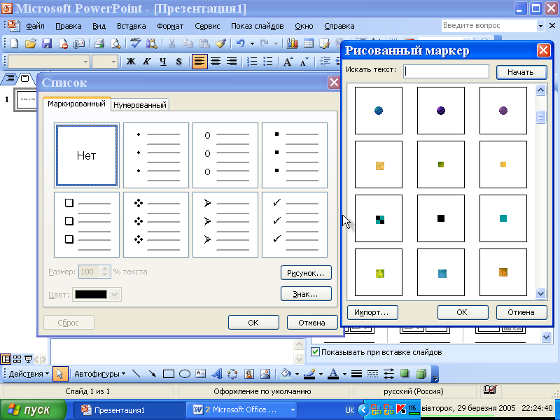This screenshot has height=420, width=560.
Task: Increase font size with large A icon
Action: 288,62
